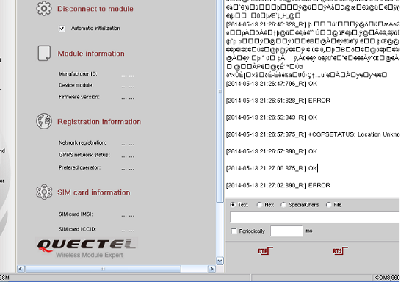Select the SpecialChars radio button
This screenshot has width=409, height=282.
point(283,205)
